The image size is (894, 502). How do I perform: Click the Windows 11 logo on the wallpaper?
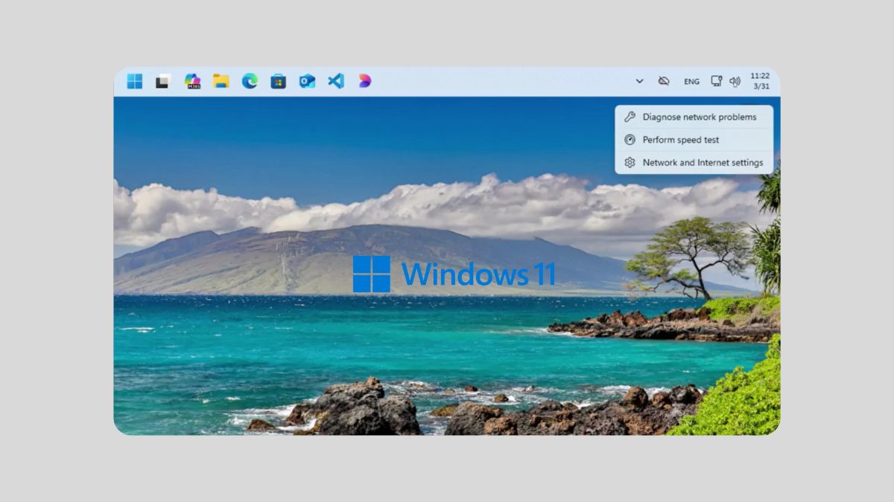point(372,274)
